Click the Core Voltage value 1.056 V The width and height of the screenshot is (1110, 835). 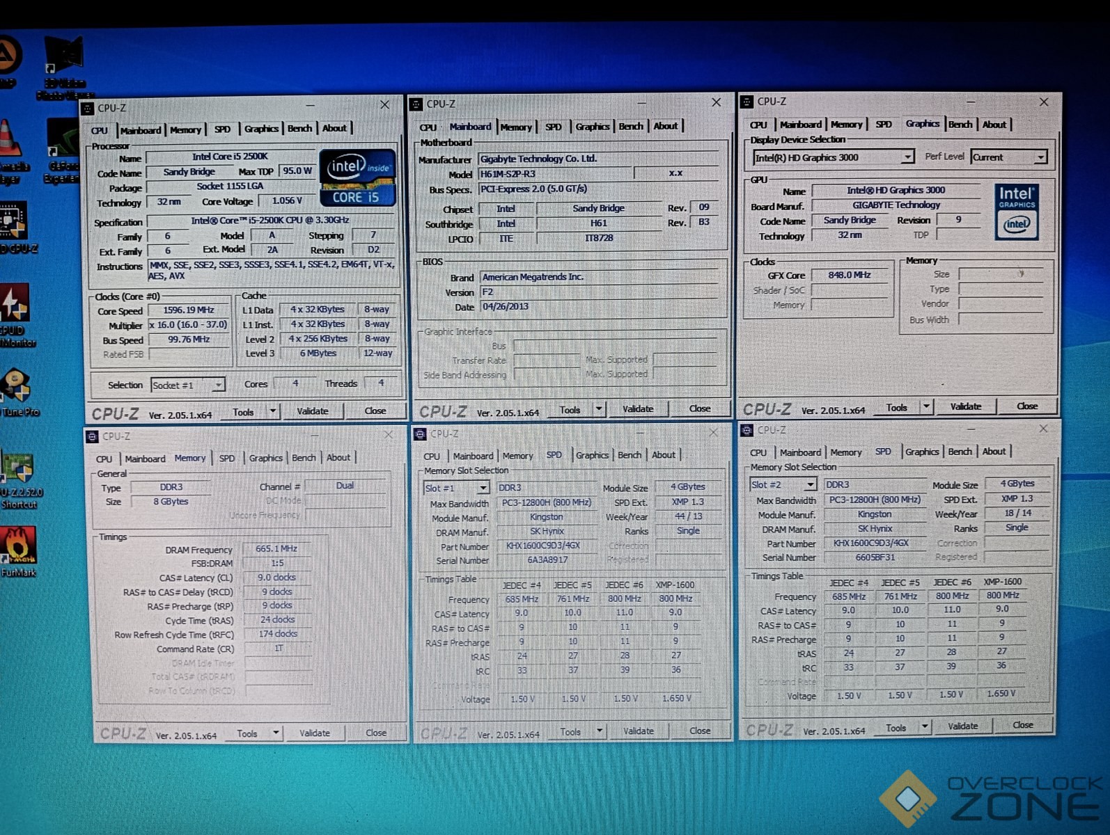click(x=287, y=200)
